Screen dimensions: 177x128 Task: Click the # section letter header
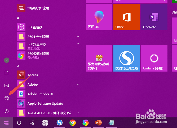(x=18, y=18)
